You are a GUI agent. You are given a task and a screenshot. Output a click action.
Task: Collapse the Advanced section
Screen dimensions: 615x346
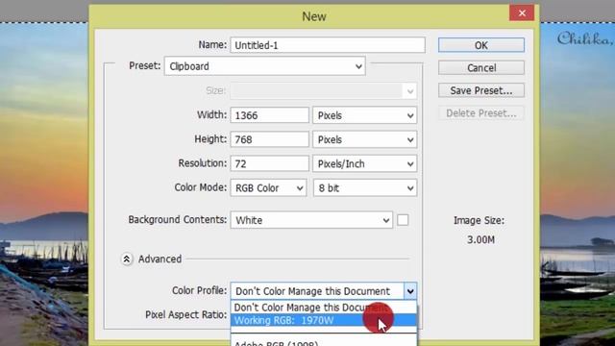127,259
